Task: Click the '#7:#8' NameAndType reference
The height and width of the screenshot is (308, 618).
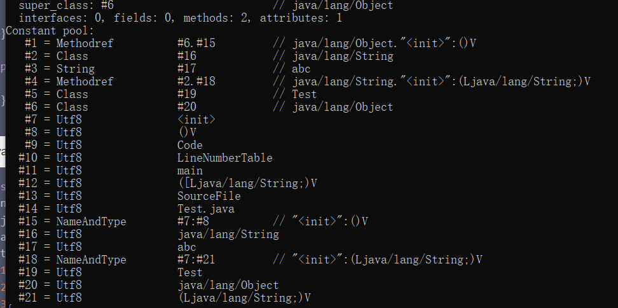Action: [193, 221]
